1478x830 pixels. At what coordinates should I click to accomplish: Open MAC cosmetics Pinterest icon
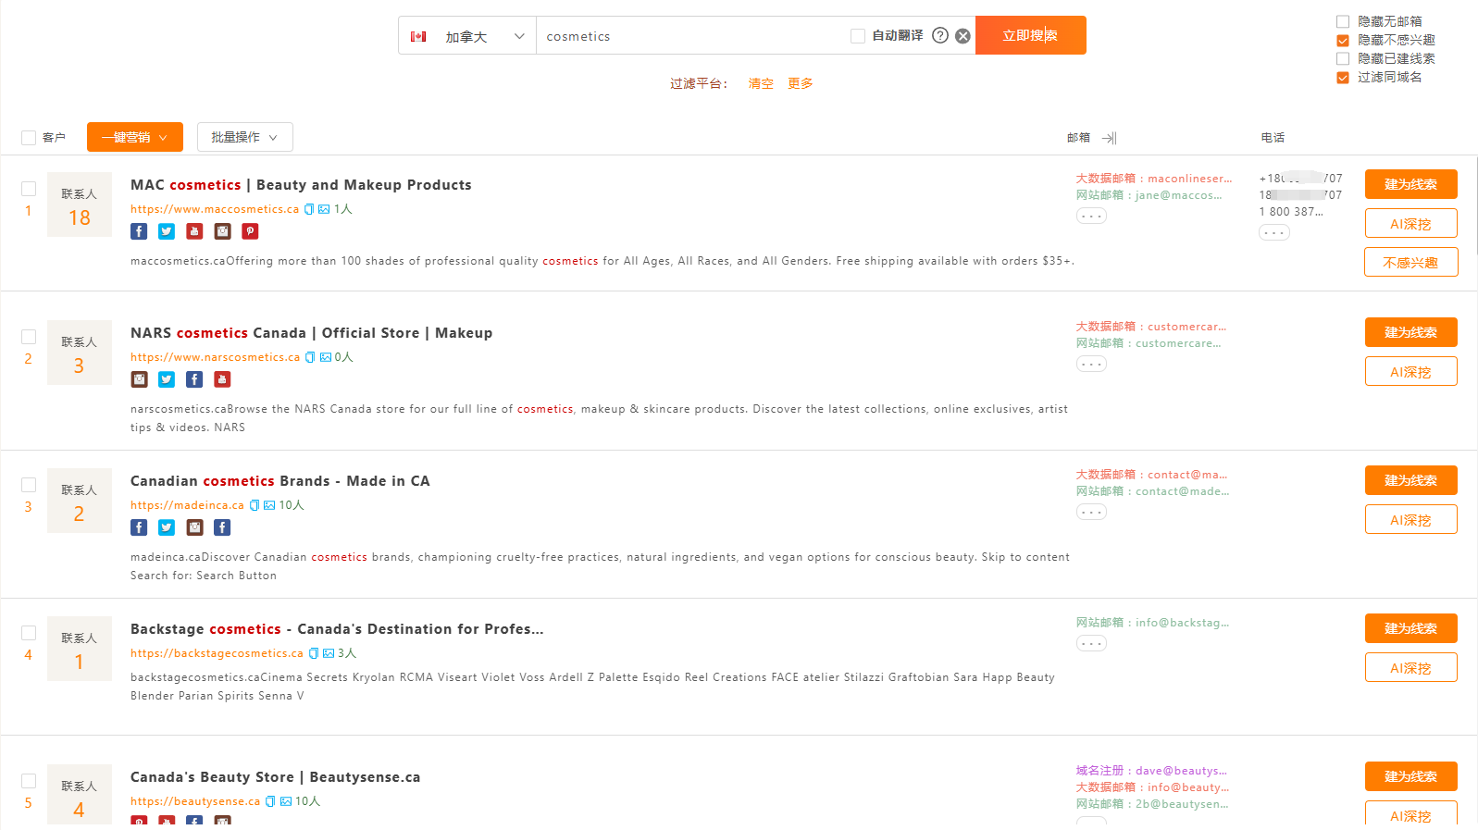pyautogui.click(x=250, y=231)
